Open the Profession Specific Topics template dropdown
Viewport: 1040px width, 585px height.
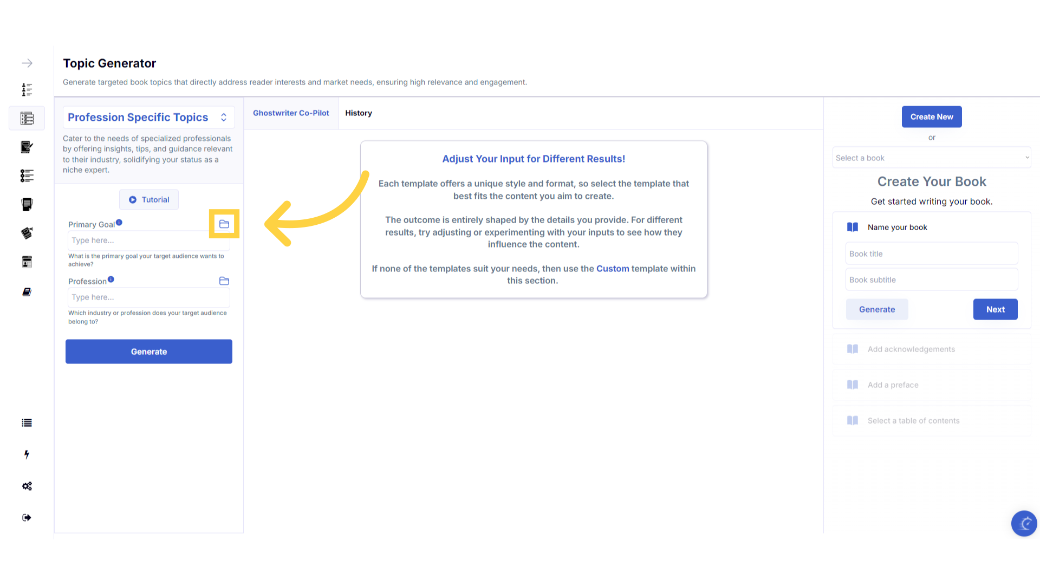(x=149, y=118)
